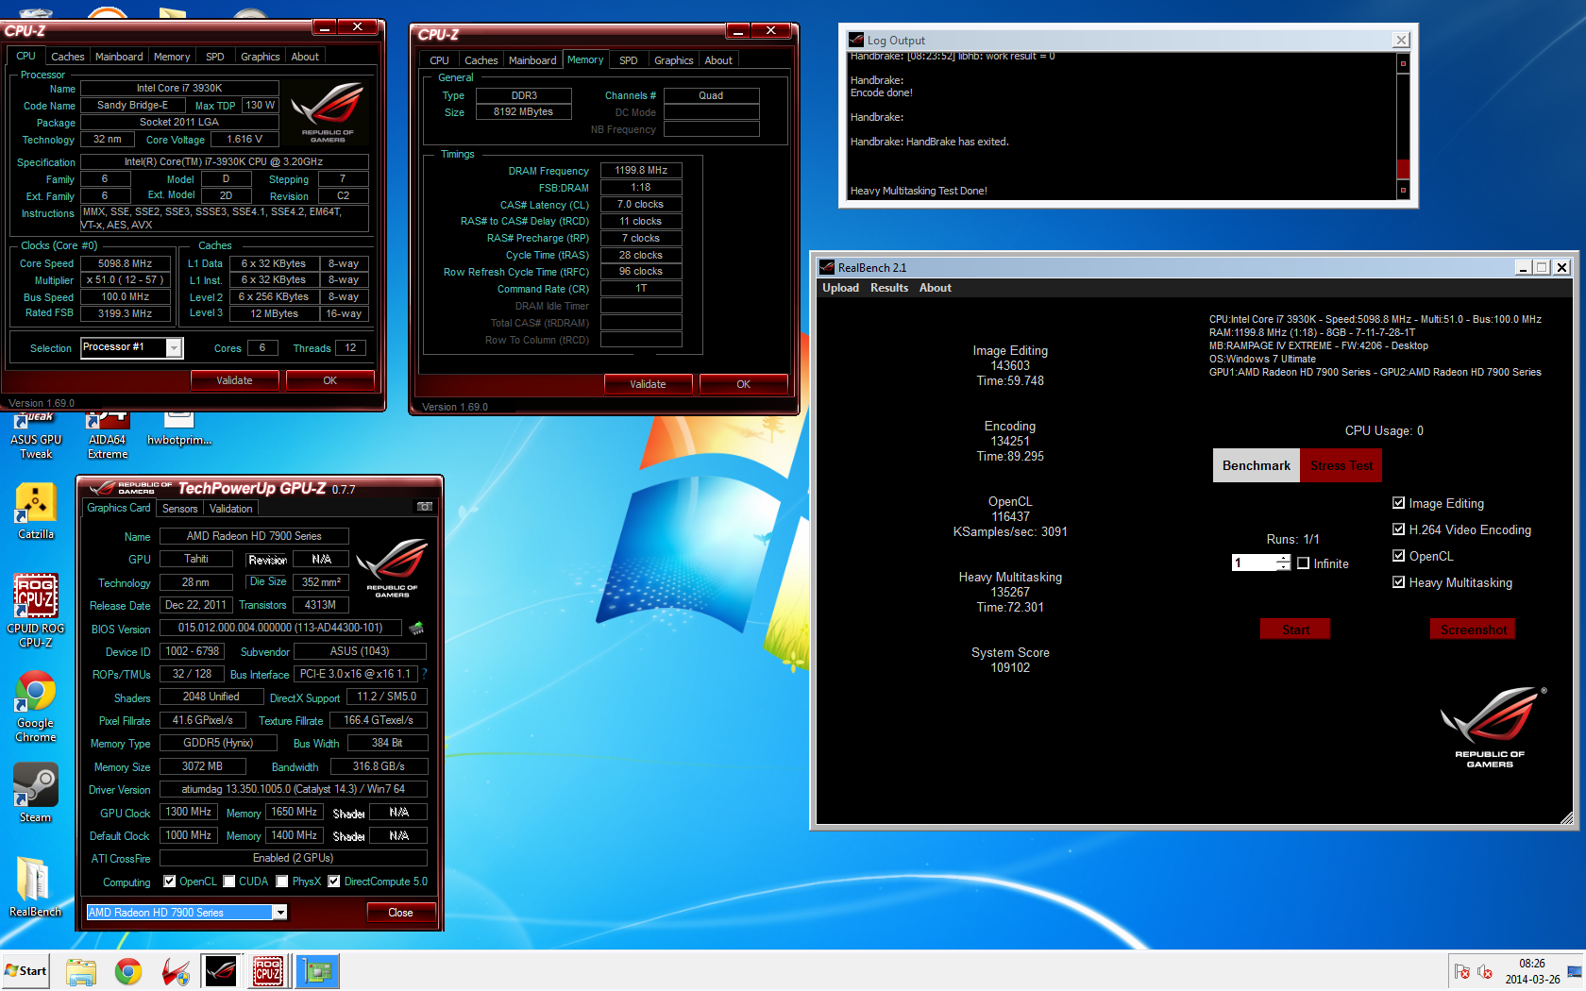This screenshot has height=991, width=1586.
Task: Click the RealBench Screenshot button
Action: 1474,630
